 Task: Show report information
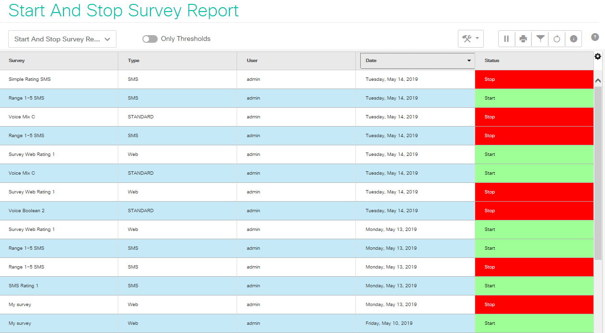tap(573, 38)
